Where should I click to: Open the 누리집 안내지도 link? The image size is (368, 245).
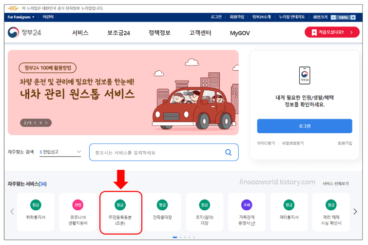click(292, 17)
